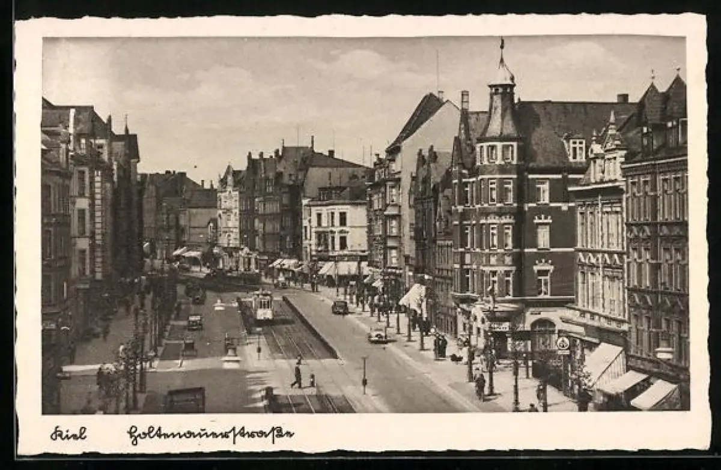Image resolution: width=721 pixels, height=470 pixels.
Task: Click the tram in the street center
Action: click(261, 306)
